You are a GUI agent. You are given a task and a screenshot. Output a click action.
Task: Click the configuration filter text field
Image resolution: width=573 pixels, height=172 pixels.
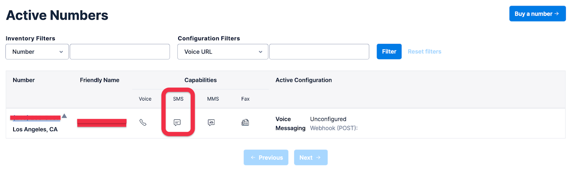(x=319, y=52)
